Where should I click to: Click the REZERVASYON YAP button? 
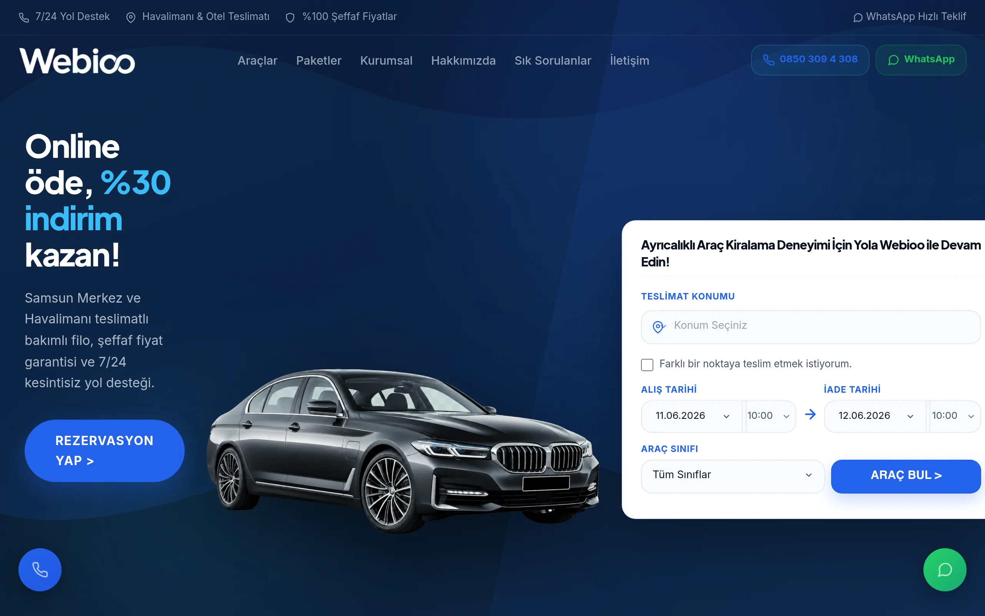tap(105, 450)
